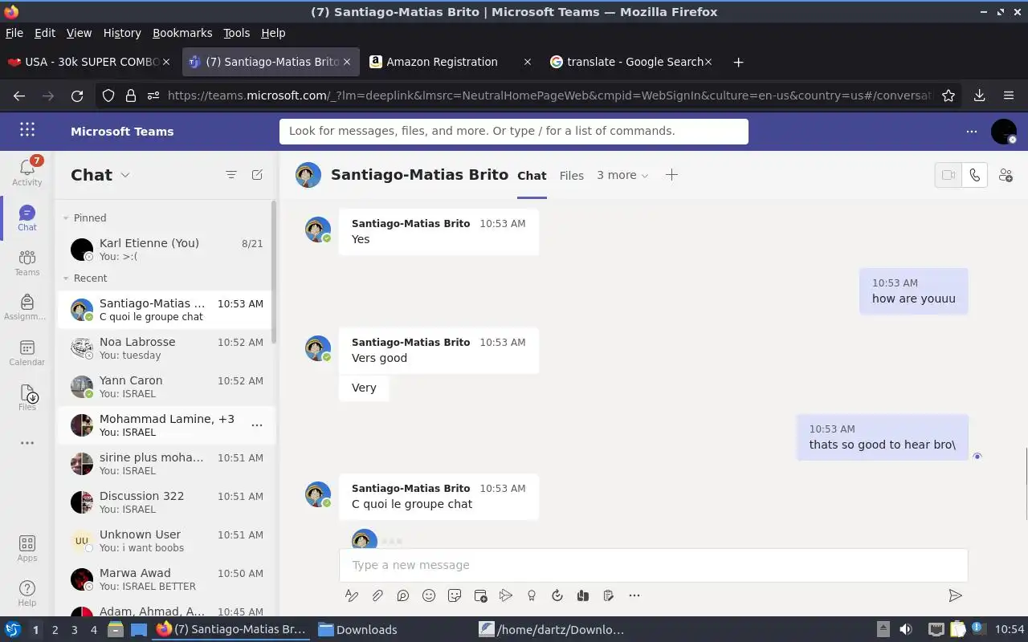Start an audio call with Santiago-Matias
The image size is (1028, 642).
tap(975, 175)
